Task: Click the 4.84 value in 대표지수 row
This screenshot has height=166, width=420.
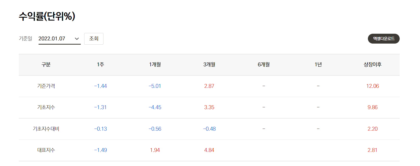Action: click(209, 150)
